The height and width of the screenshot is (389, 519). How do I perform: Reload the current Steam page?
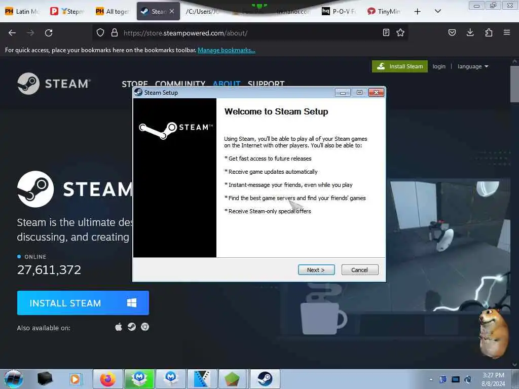point(49,33)
